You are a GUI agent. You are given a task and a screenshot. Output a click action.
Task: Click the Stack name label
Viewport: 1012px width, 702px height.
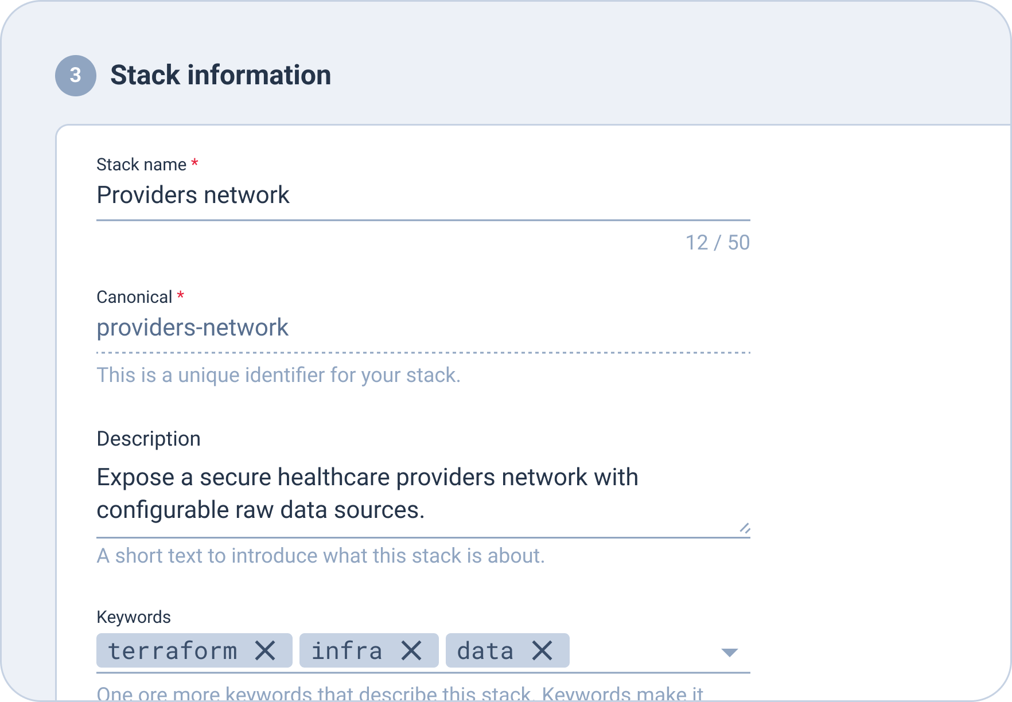pyautogui.click(x=141, y=165)
